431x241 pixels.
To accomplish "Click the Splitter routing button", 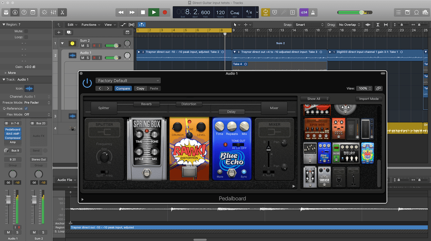I will click(x=104, y=108).
